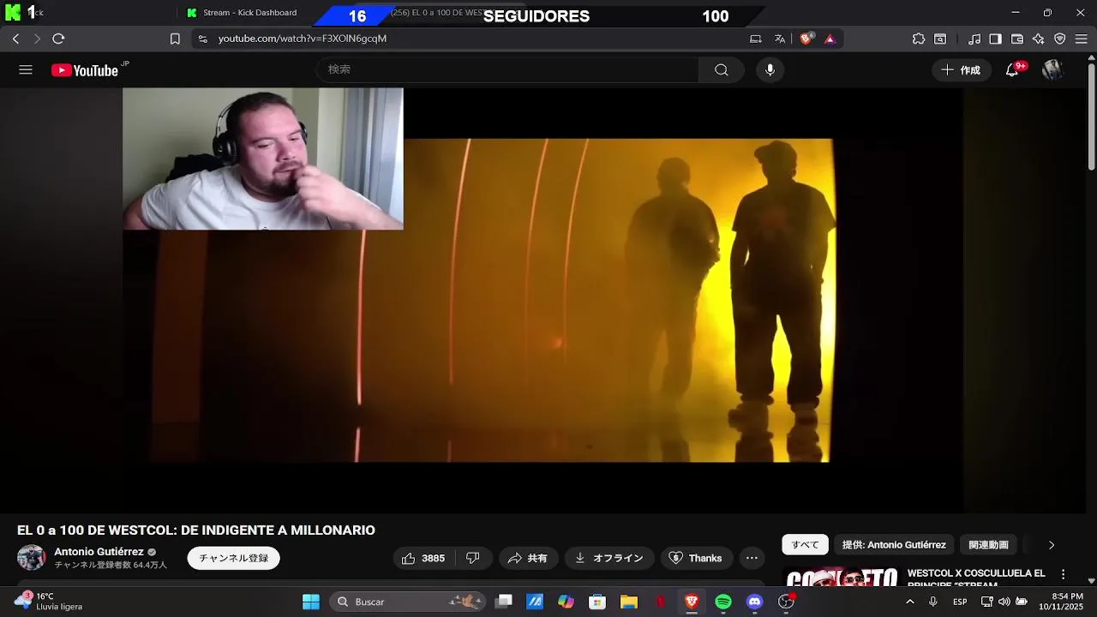The height and width of the screenshot is (617, 1097).
Task: Start voice search with microphone icon
Action: point(770,70)
